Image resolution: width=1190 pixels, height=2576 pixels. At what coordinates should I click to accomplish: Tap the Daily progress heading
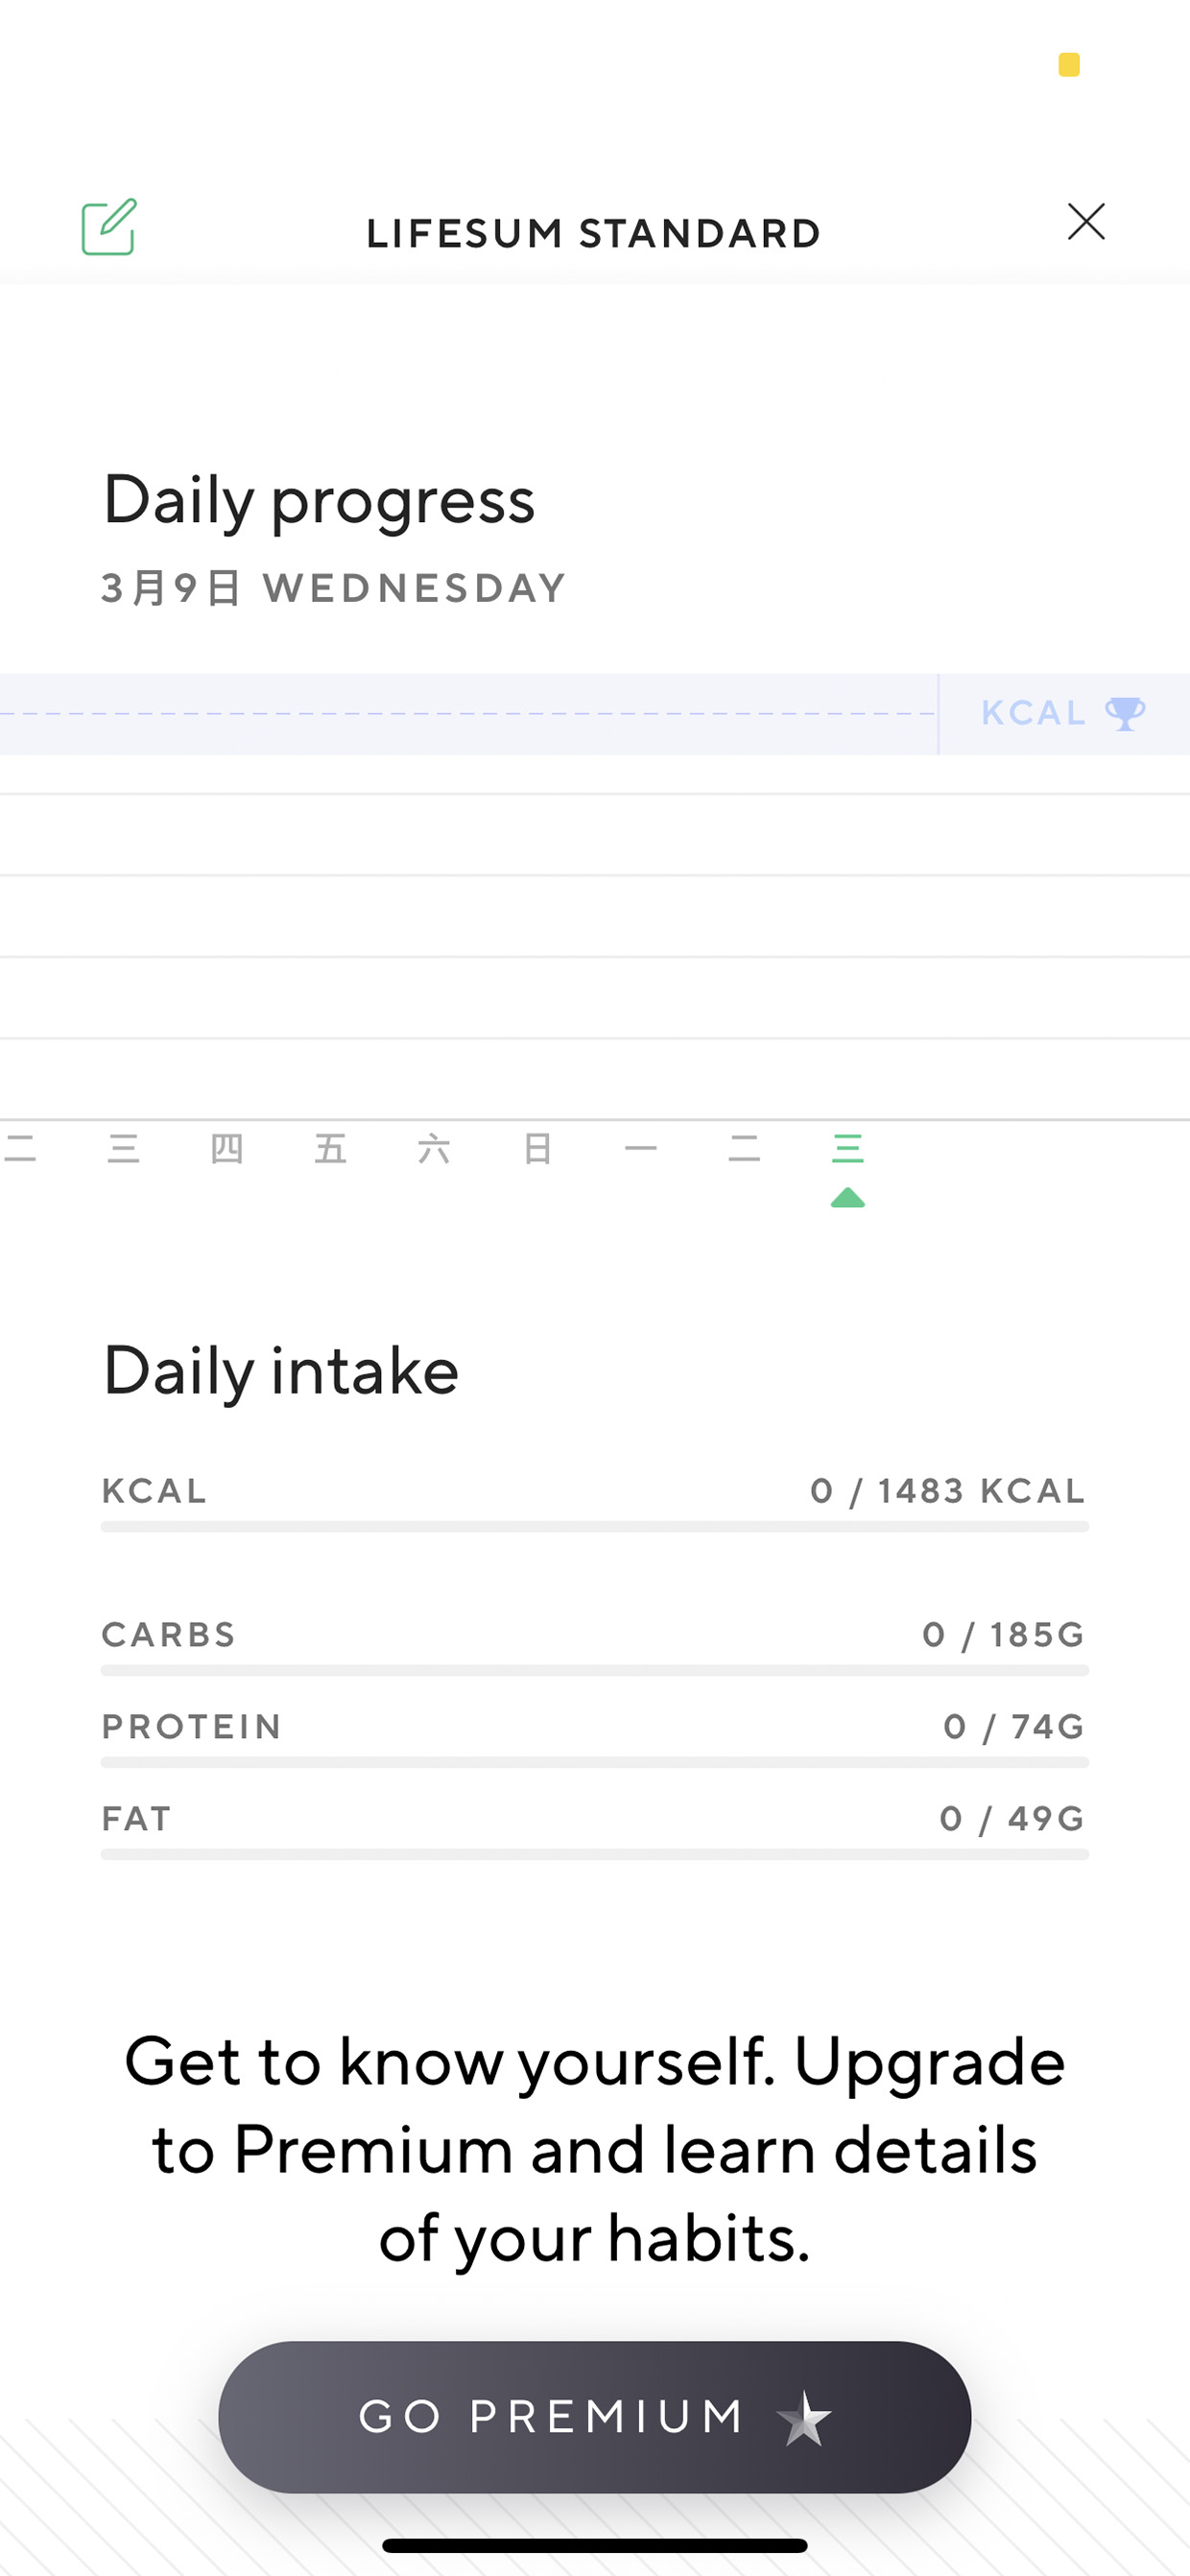[319, 501]
